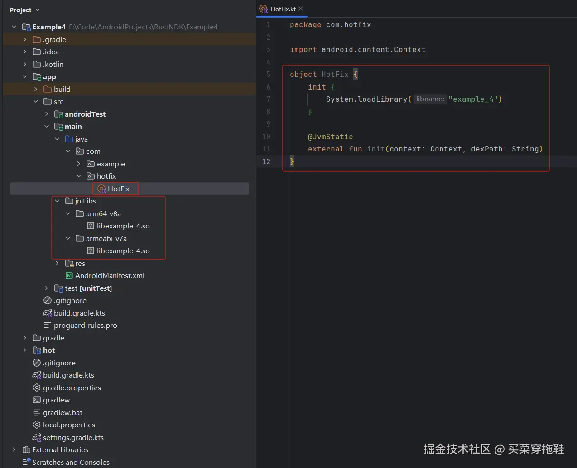
Task: Expand External Libraries node
Action: (14, 449)
